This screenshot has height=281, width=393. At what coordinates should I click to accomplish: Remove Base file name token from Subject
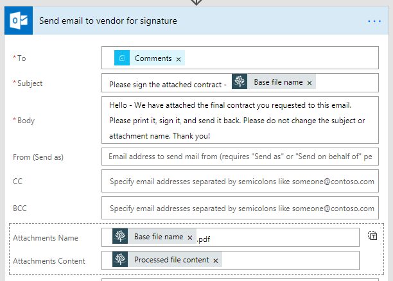coord(310,83)
